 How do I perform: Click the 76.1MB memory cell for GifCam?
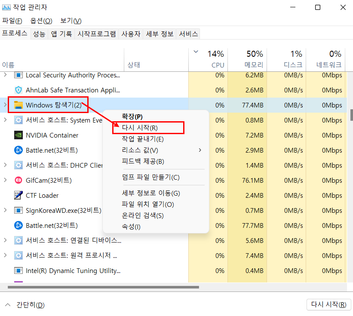(x=247, y=180)
